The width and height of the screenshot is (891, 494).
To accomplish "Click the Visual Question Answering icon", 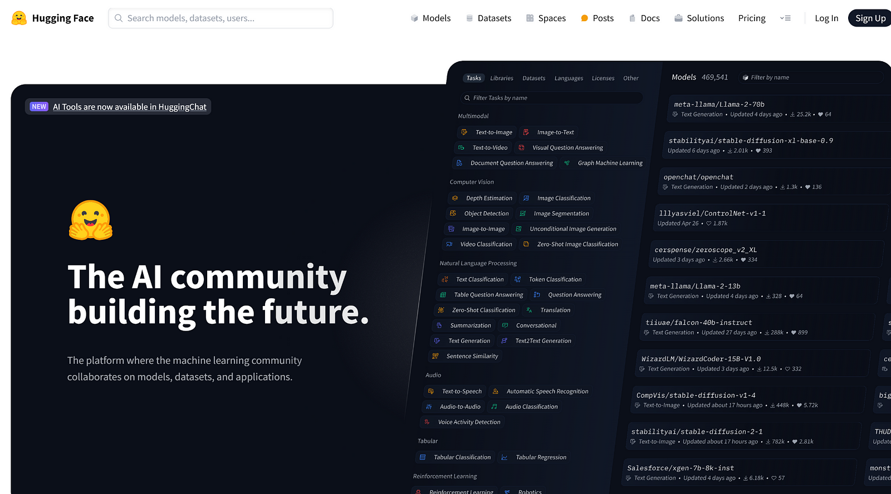I will (522, 148).
